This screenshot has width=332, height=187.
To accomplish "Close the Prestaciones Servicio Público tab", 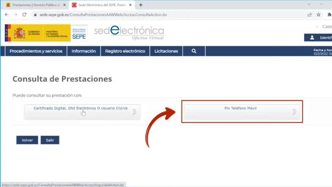I will pyautogui.click(x=64, y=5).
